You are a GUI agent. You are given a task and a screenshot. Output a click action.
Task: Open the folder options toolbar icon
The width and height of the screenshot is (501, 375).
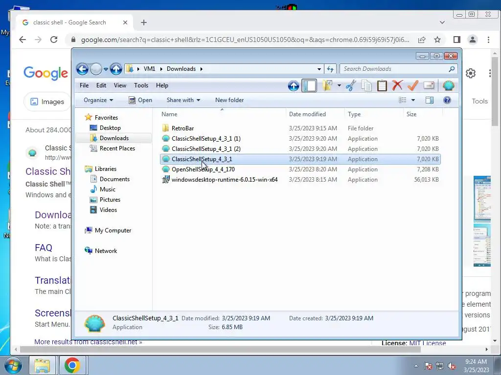(327, 85)
